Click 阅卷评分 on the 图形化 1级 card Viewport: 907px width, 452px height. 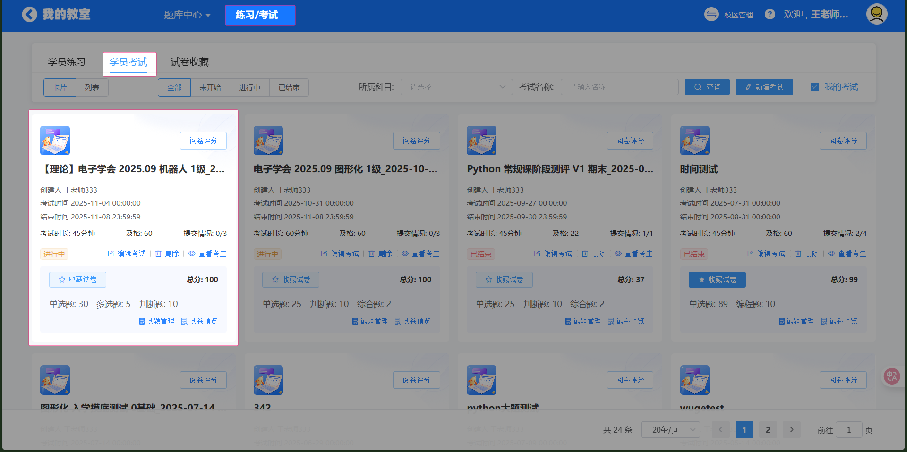[416, 141]
